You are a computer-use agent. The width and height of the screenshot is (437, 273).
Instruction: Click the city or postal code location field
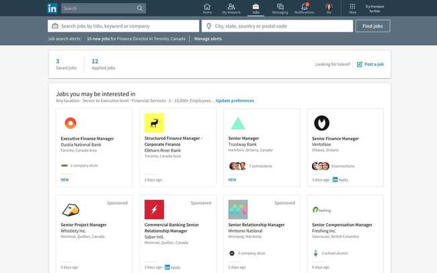[x=277, y=26]
